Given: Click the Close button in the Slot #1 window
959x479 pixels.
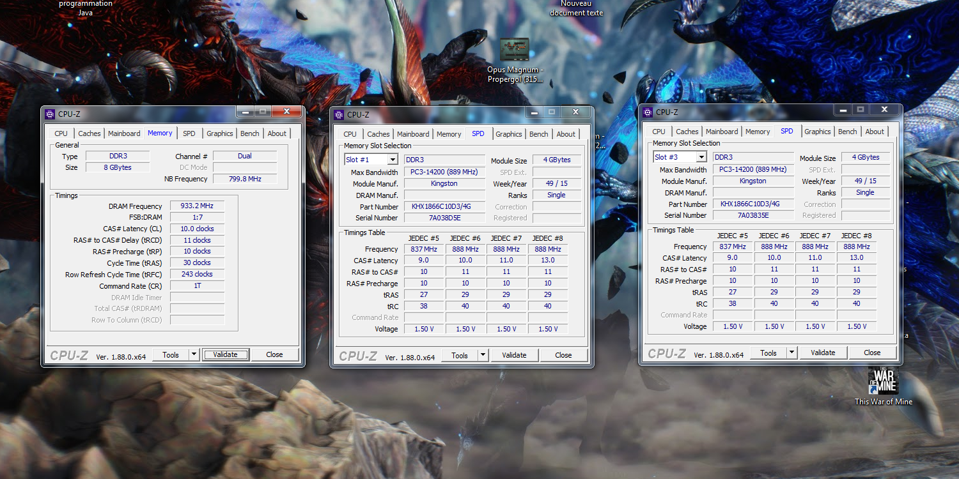Looking at the screenshot, I should (564, 356).
